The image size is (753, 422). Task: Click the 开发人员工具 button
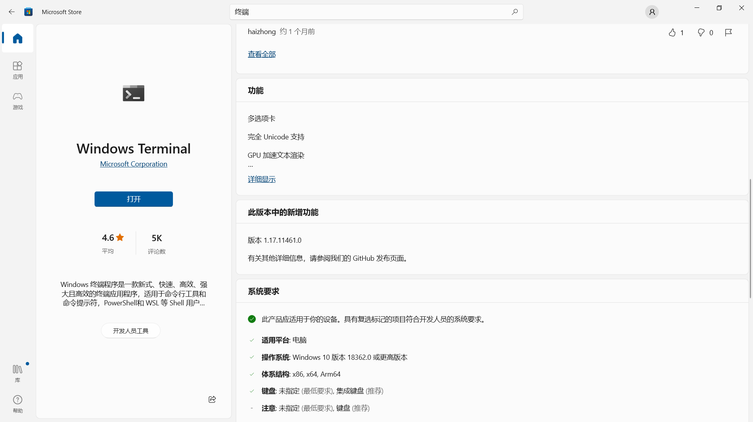tap(130, 330)
